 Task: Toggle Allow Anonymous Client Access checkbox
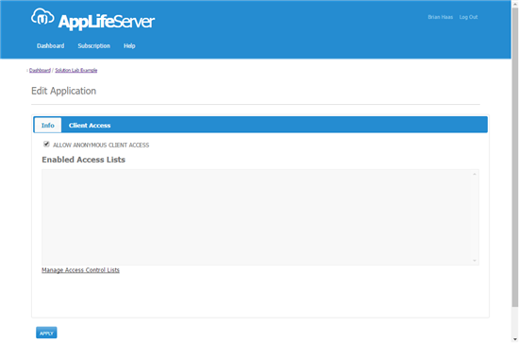46,144
